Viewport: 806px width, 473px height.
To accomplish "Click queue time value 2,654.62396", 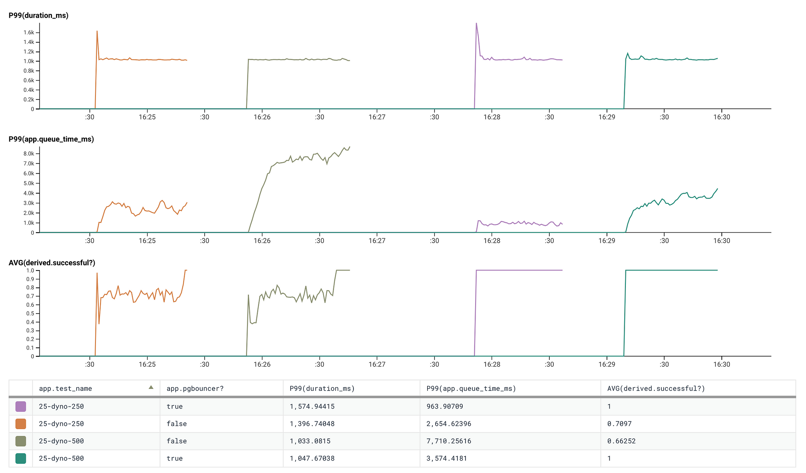I will pos(449,424).
